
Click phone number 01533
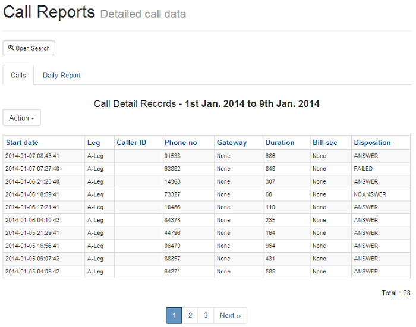pos(172,156)
